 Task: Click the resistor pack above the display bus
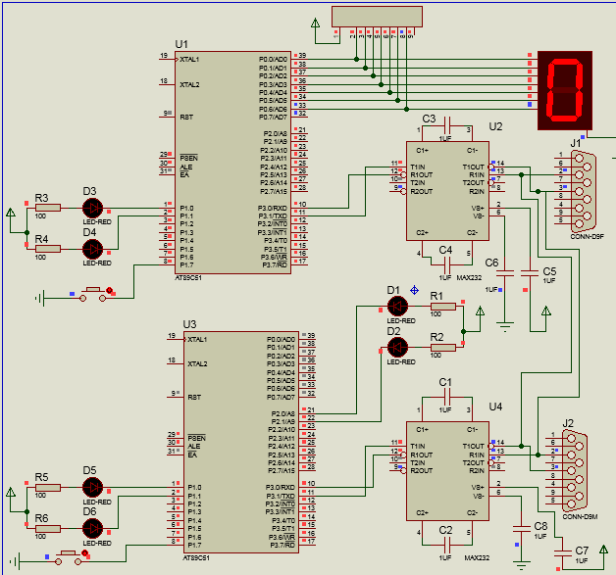372,18
